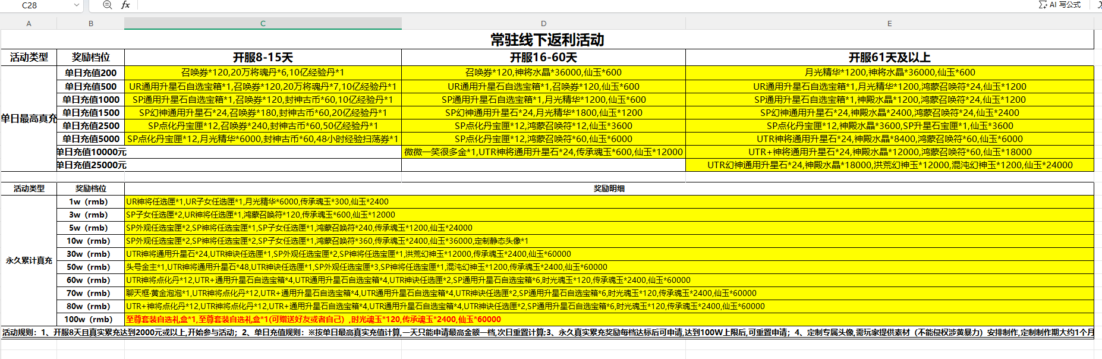Click the 单日充值5000 tier cell
Image resolution: width=1102 pixels, height=359 pixels.
pos(90,138)
